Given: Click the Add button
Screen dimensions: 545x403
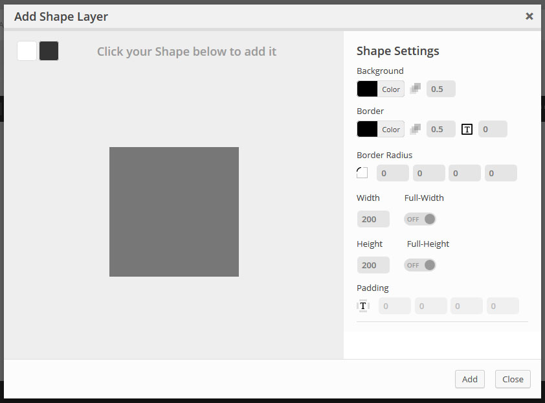Looking at the screenshot, I should (469, 379).
